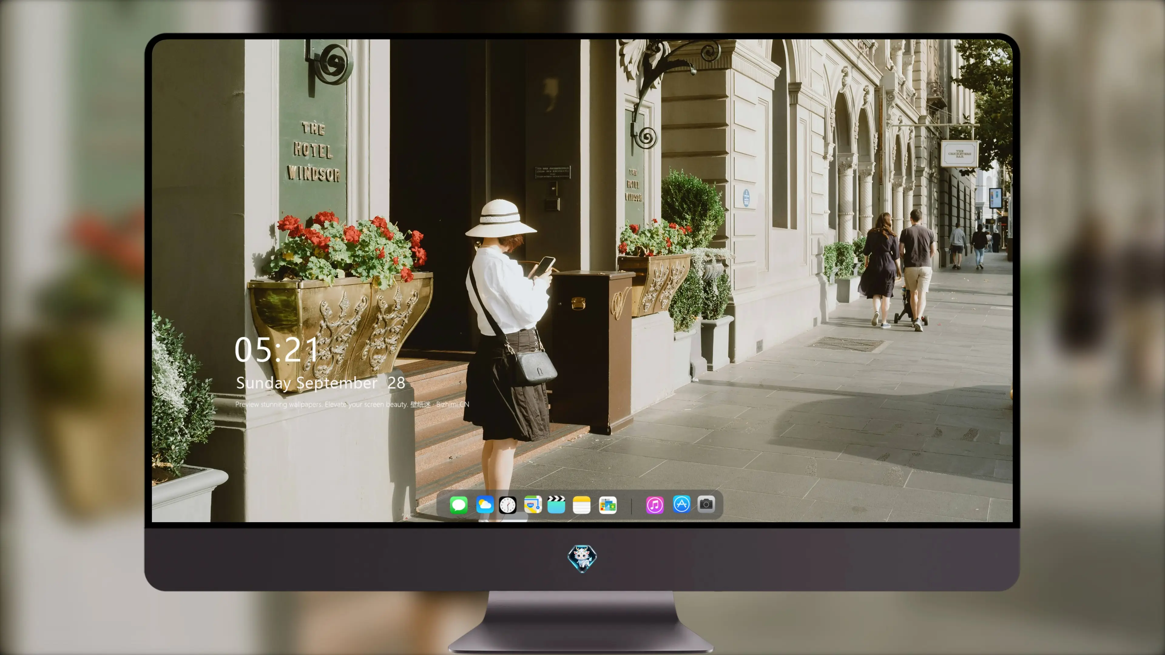Launch the Maps app from the dock
Image resolution: width=1165 pixels, height=655 pixels.
[x=533, y=505]
